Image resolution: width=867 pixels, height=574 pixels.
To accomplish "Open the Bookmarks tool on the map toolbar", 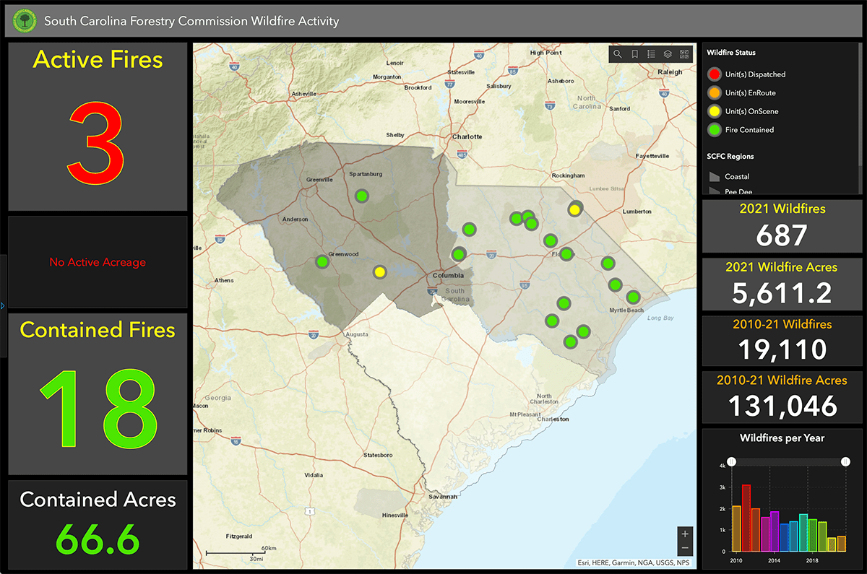I will tap(634, 54).
